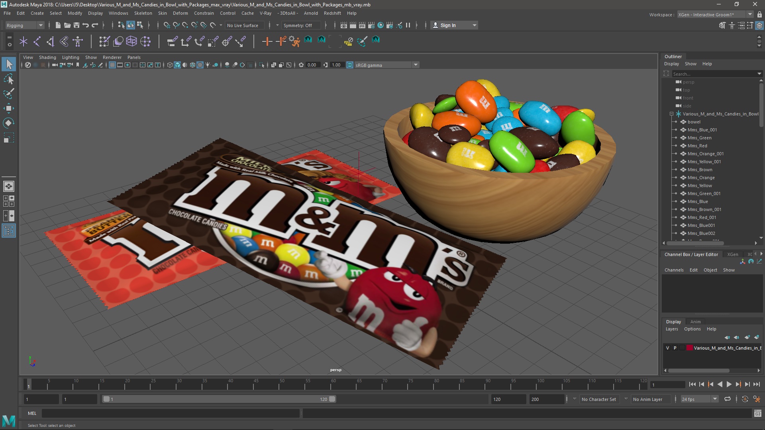The width and height of the screenshot is (765, 430).
Task: Click the range slider end handle
Action: click(332, 399)
